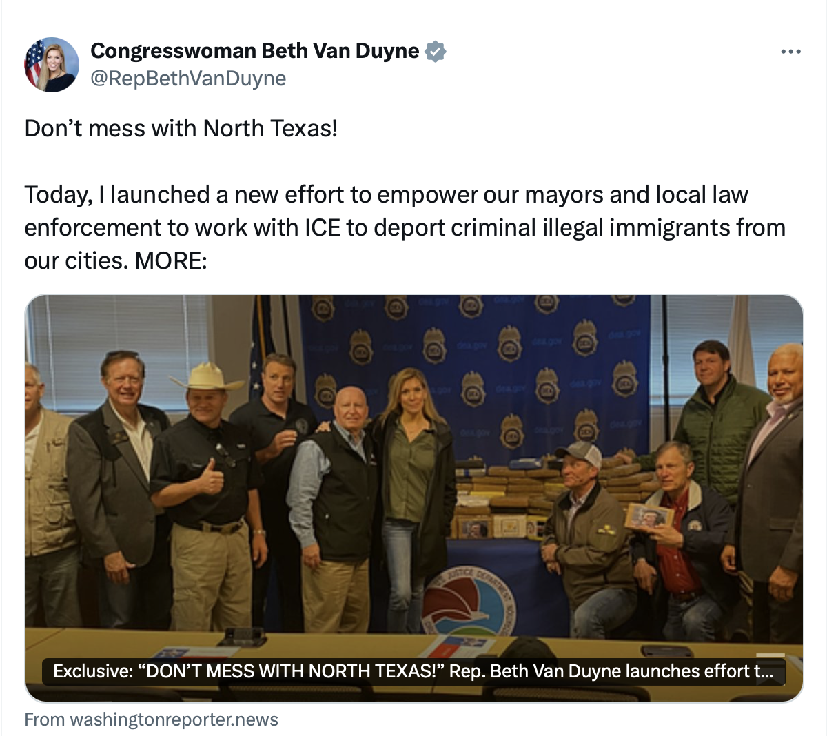
Task: Open Beth Van Duyne's profile avatar
Action: (52, 65)
